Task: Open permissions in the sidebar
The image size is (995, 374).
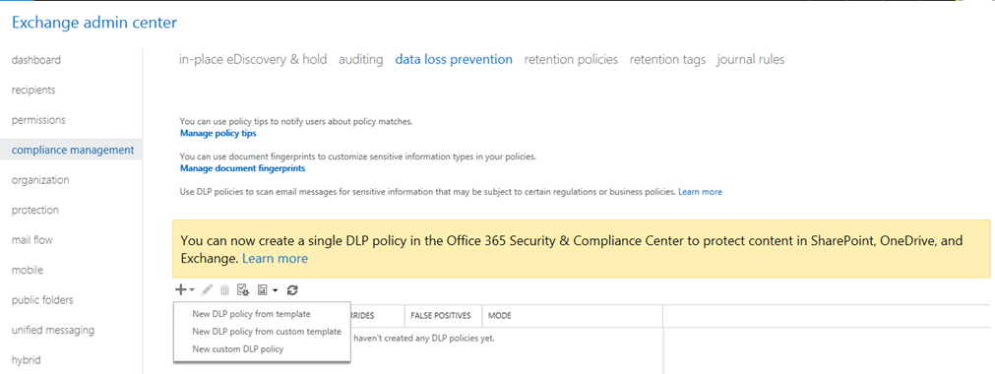Action: pos(38,120)
